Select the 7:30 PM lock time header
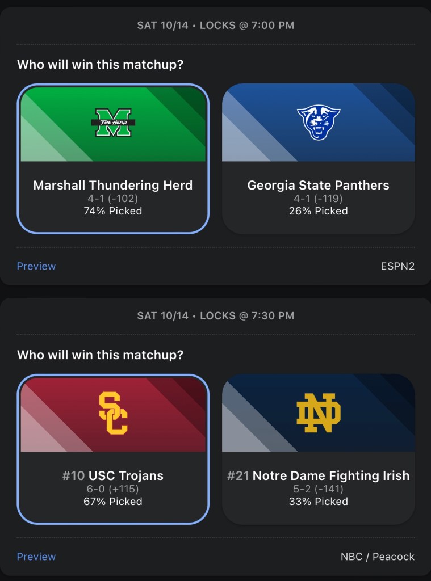Screen dimensions: 431x581 point(216,316)
